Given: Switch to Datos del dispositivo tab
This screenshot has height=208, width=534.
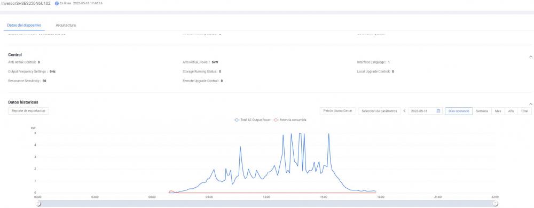Looking at the screenshot, I should click(x=24, y=26).
